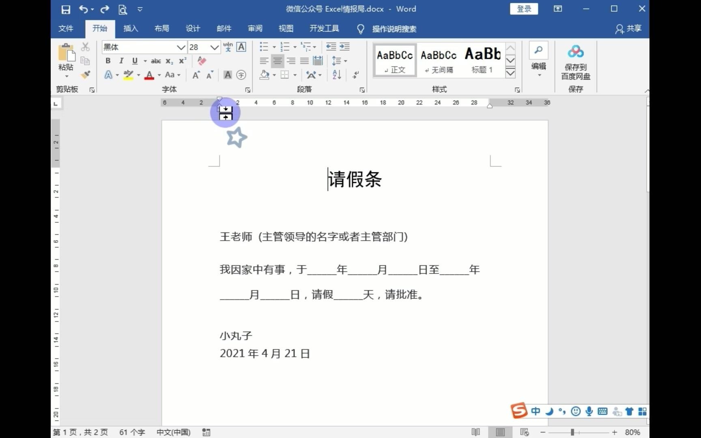Click the 61 个字 word count in status bar

coord(131,432)
